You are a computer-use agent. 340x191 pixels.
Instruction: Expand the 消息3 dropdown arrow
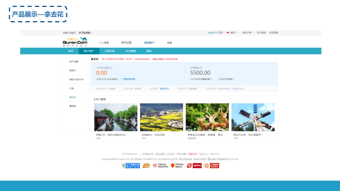point(237,33)
